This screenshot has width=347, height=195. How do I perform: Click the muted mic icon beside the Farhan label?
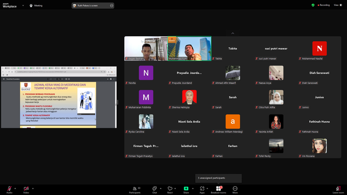[x=213, y=156]
